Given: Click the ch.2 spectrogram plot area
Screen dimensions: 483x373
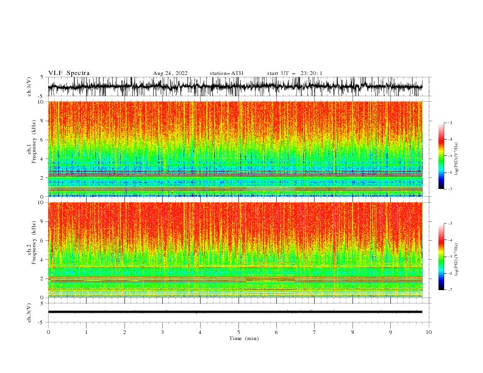Looking at the screenshot, I should pyautogui.click(x=235, y=250).
